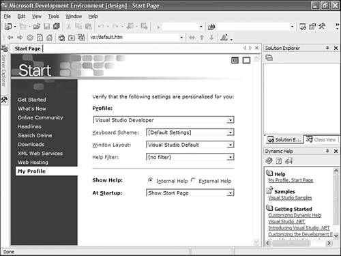341x256 pixels.
Task: Toggle auto-hide pin on Dynamic Help
Action: coord(327,151)
